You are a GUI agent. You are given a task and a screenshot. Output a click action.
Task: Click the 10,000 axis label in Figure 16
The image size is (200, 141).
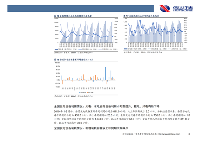click(56, 22)
